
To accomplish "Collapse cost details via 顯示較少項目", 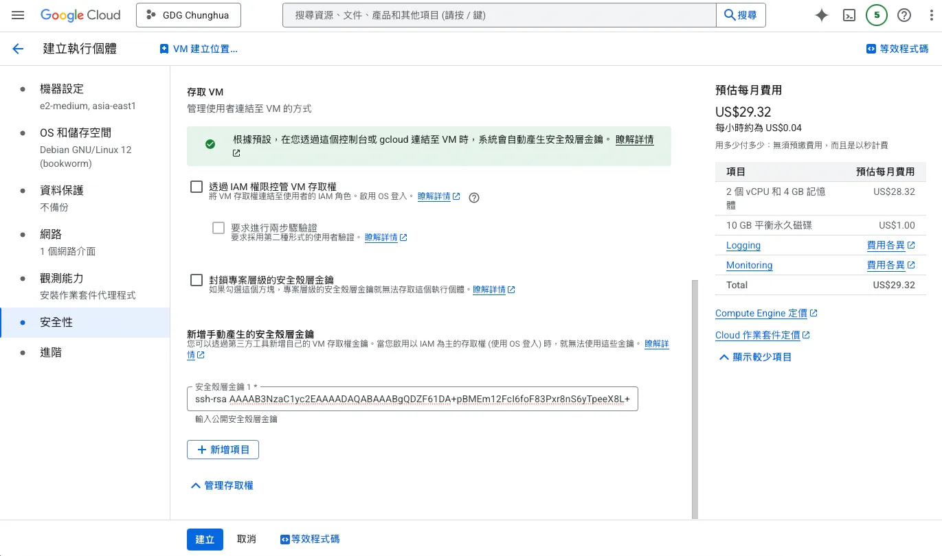I will click(754, 357).
